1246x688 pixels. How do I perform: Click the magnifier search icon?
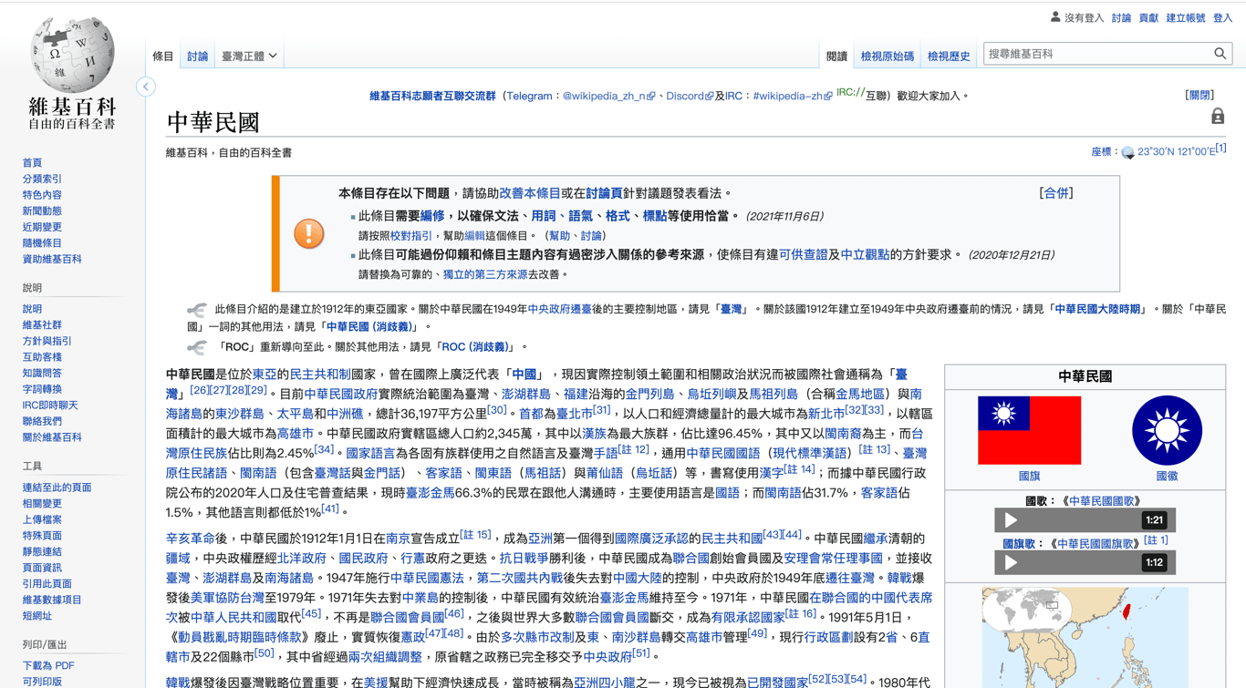(x=1220, y=54)
